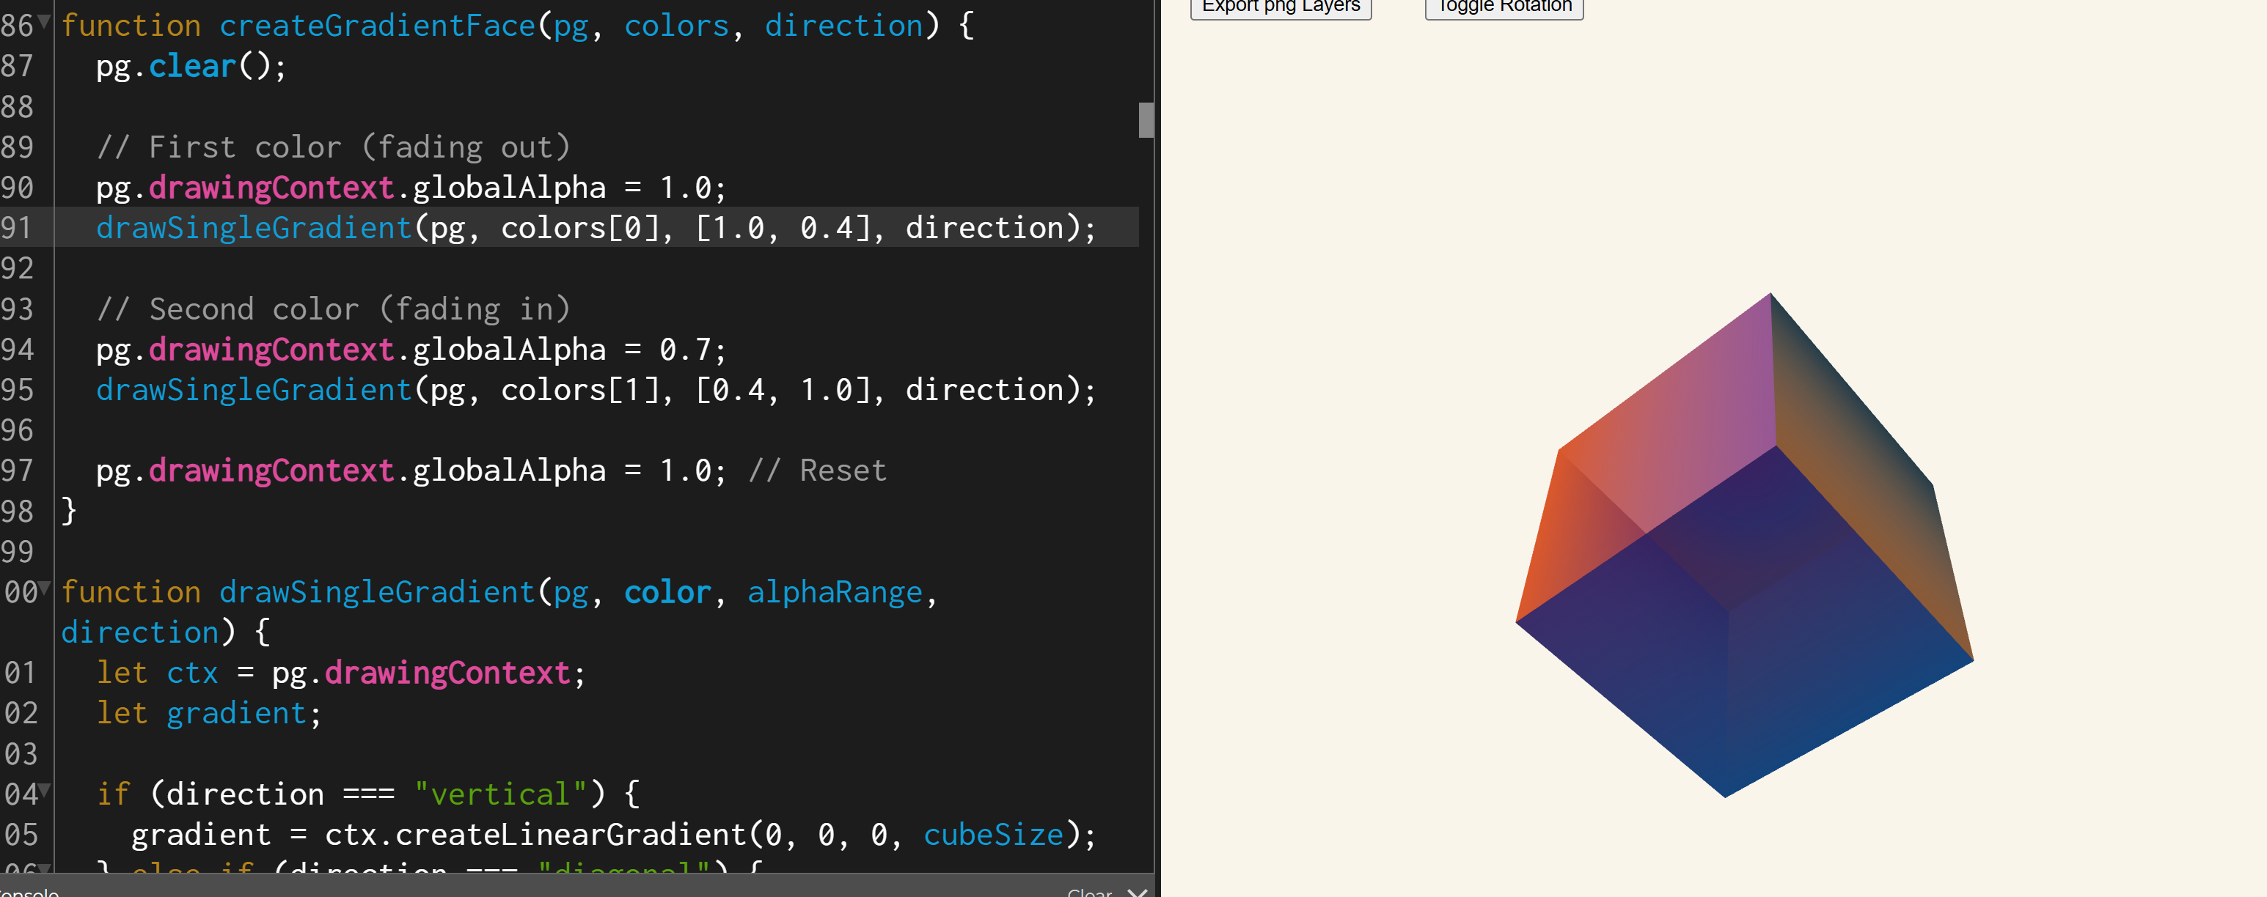
Task: Click the Console panel label
Action: coord(29,891)
